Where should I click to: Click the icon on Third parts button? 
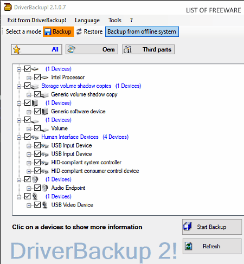[x=127, y=49]
